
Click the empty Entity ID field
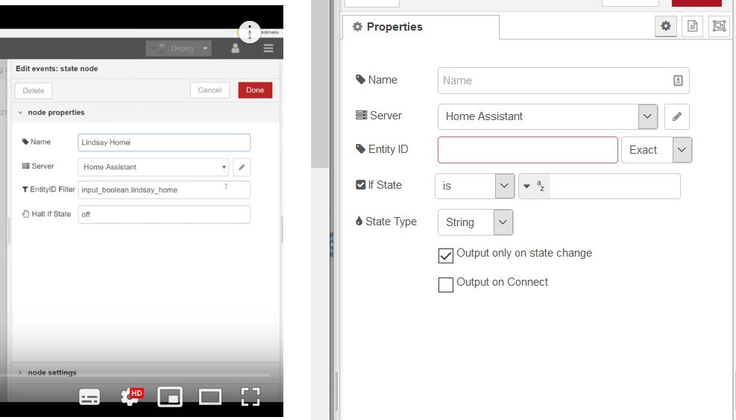pyautogui.click(x=527, y=150)
